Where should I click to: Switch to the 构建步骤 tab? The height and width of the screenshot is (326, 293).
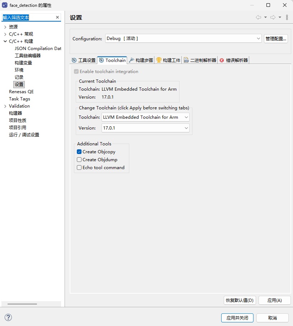[x=141, y=60]
